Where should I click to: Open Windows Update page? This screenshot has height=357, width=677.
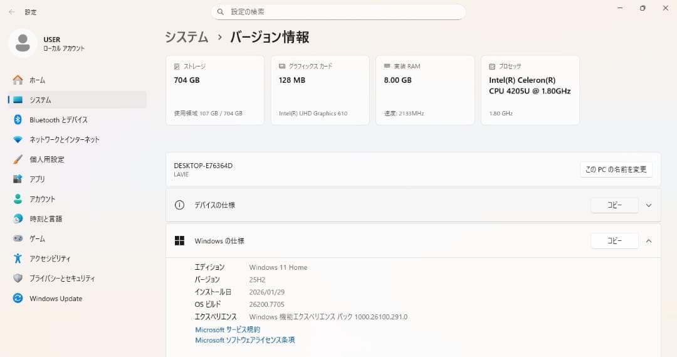pyautogui.click(x=77, y=298)
